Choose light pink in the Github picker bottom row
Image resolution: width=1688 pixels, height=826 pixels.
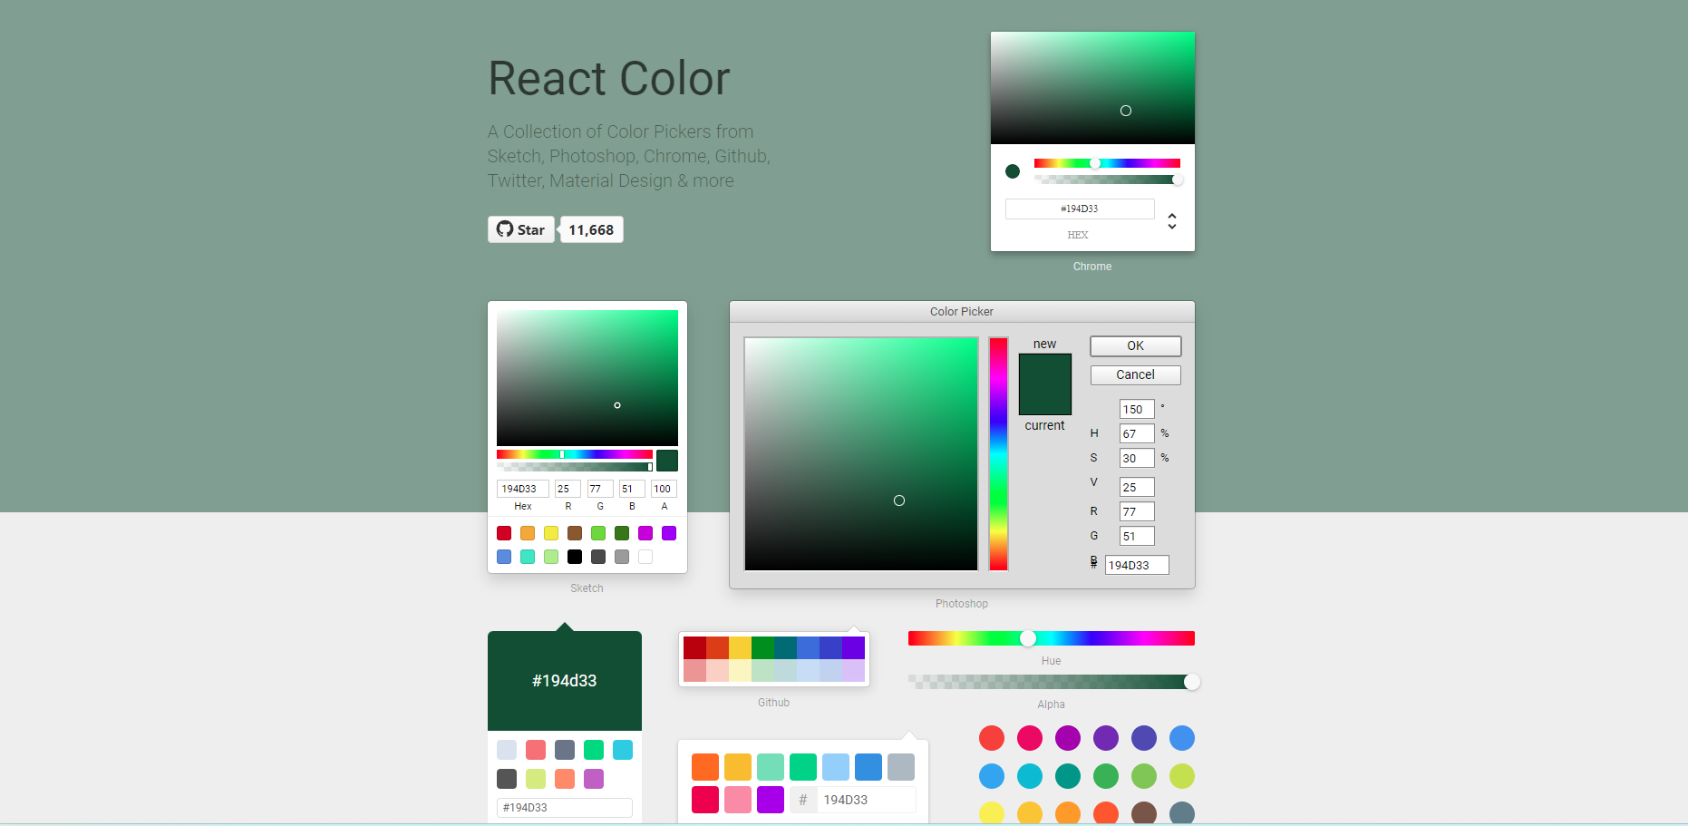pos(694,670)
